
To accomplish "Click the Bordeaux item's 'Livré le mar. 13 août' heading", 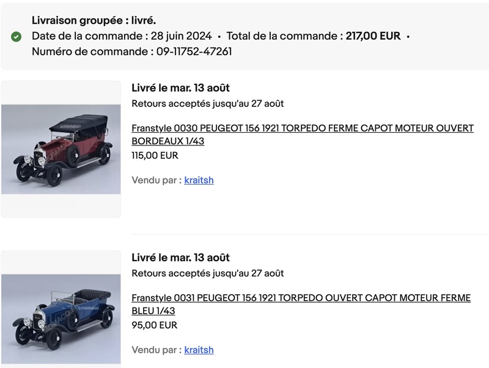I will pos(180,88).
